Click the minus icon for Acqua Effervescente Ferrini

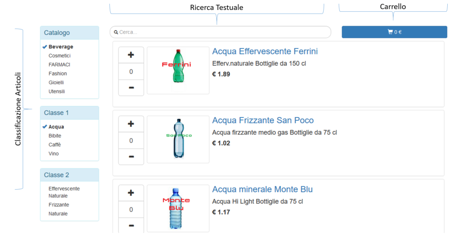tap(131, 88)
